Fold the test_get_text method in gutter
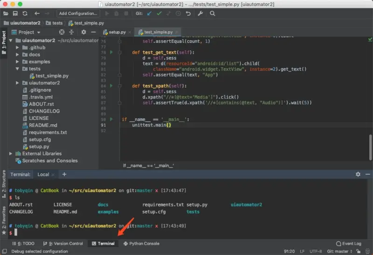The width and height of the screenshot is (373, 255). pyautogui.click(x=119, y=52)
